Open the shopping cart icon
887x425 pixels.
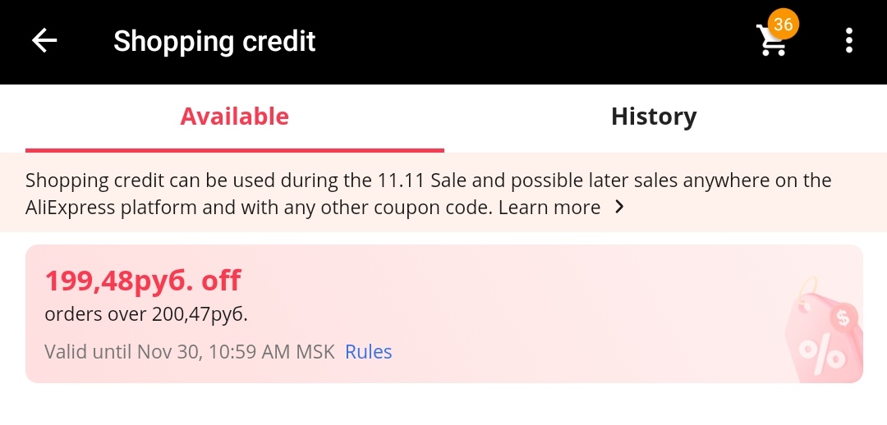pyautogui.click(x=772, y=41)
